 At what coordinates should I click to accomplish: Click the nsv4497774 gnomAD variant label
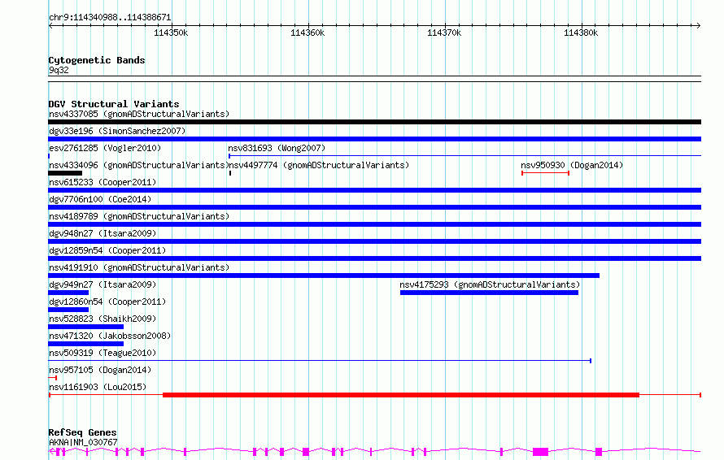pyautogui.click(x=318, y=165)
